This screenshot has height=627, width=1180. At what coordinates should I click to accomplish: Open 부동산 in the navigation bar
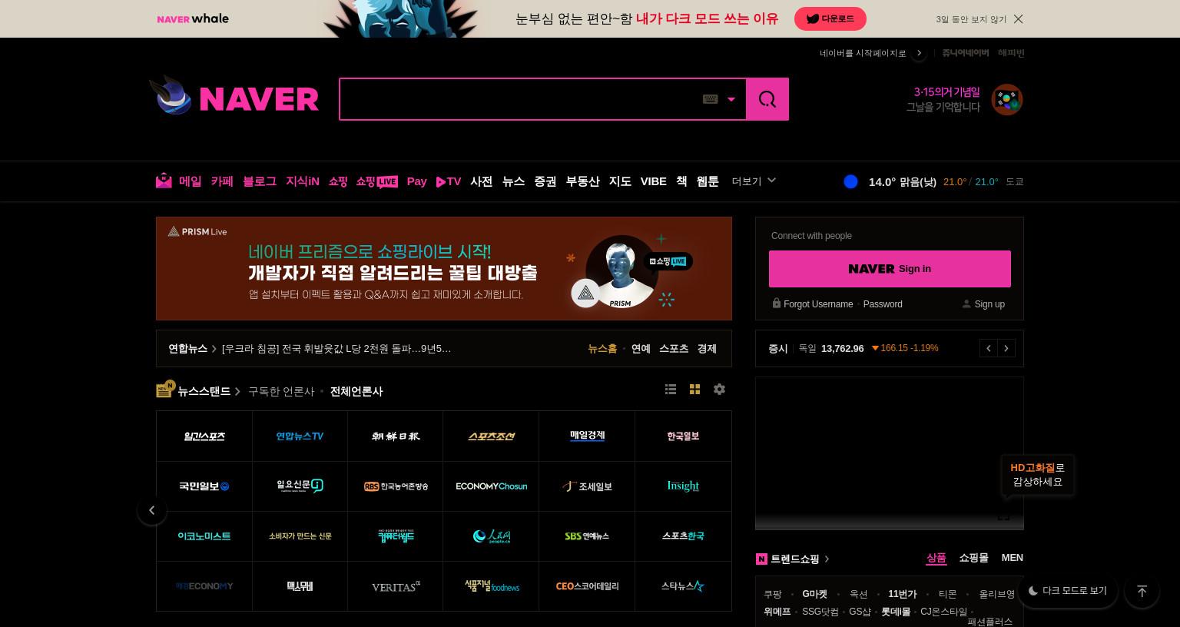tap(583, 181)
